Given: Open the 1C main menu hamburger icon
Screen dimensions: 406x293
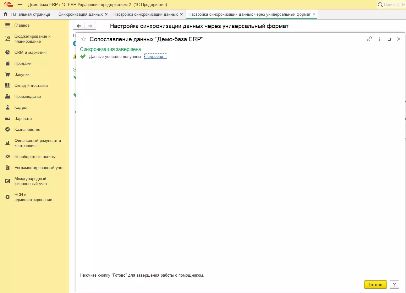Looking at the screenshot, I should [x=20, y=5].
